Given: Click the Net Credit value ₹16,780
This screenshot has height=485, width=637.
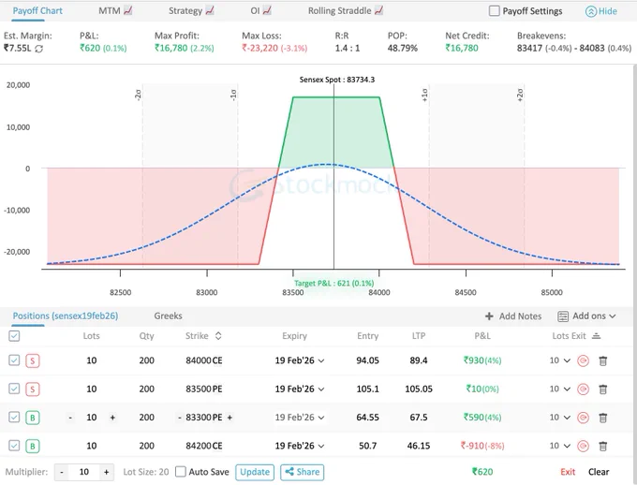Looking at the screenshot, I should pyautogui.click(x=462, y=49).
